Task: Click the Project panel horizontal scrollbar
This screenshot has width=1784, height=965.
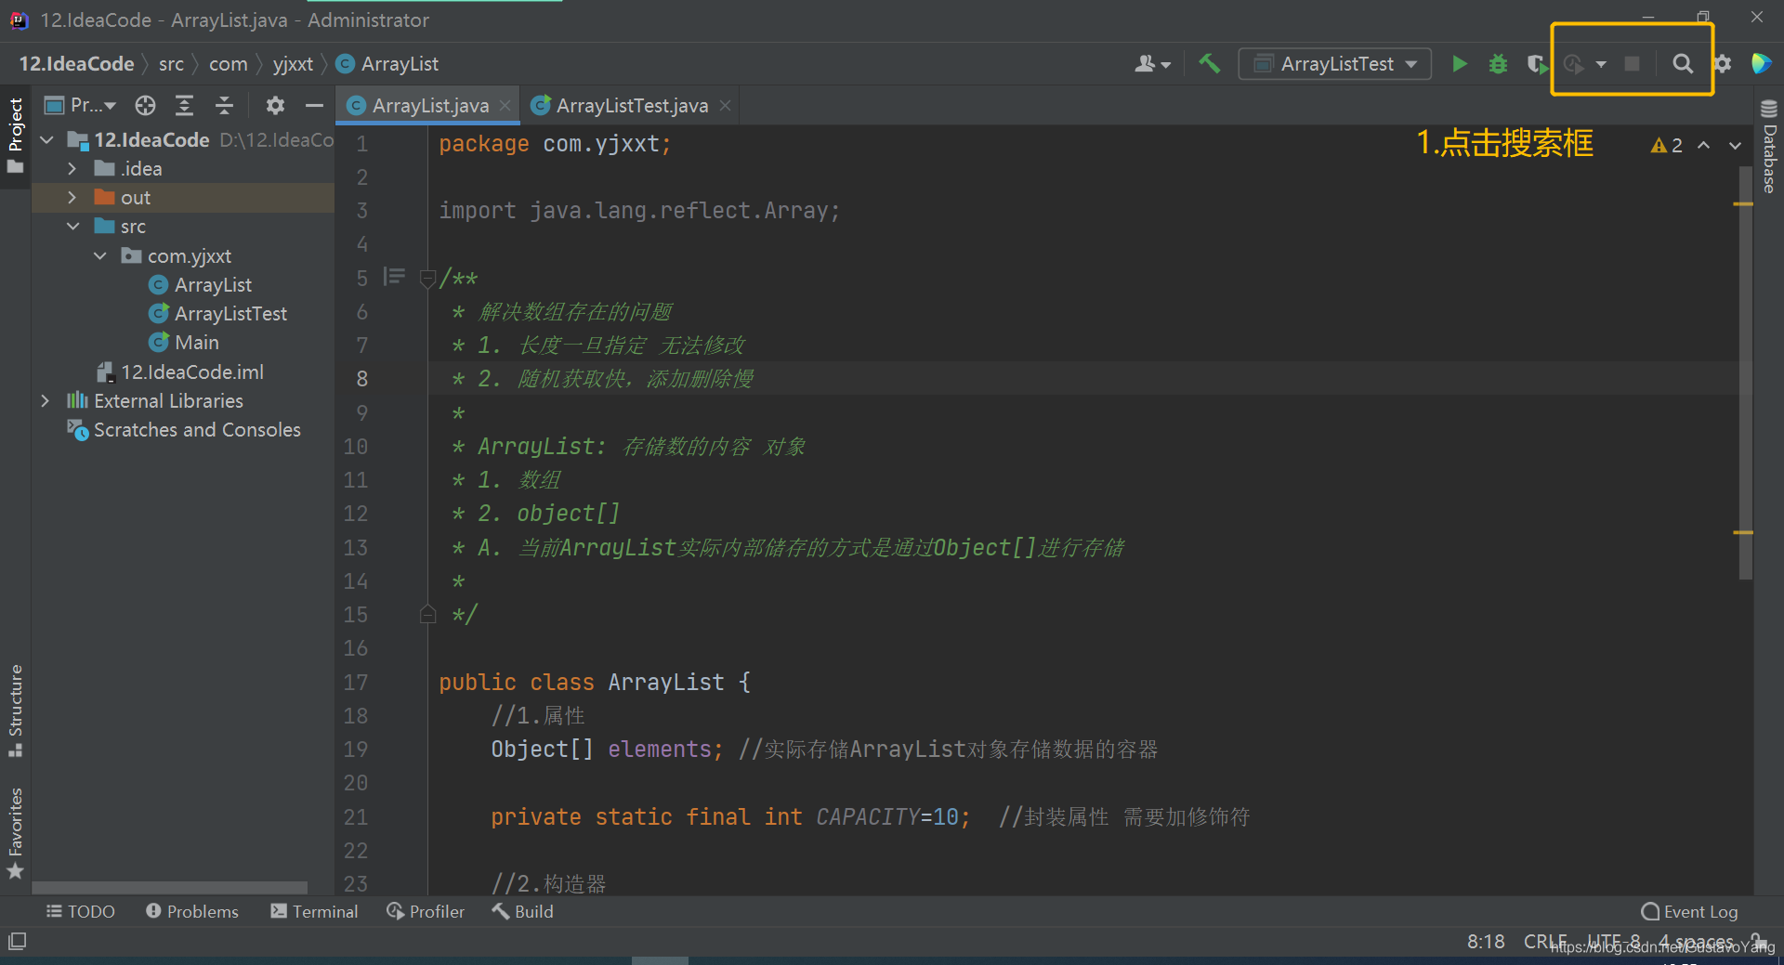Action: pyautogui.click(x=169, y=888)
